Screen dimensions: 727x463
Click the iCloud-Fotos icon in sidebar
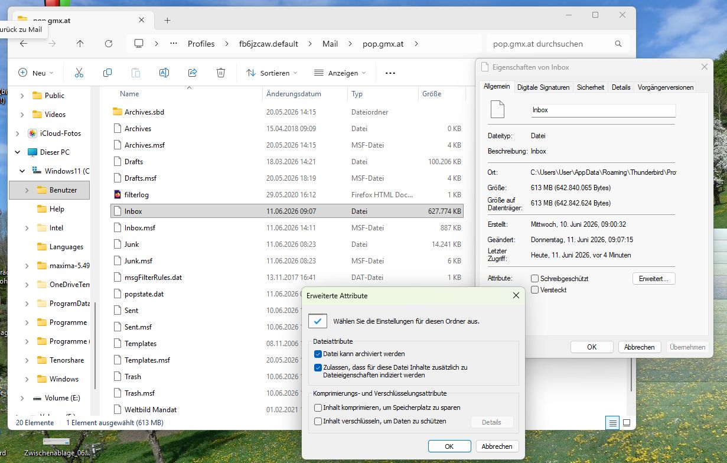33,133
